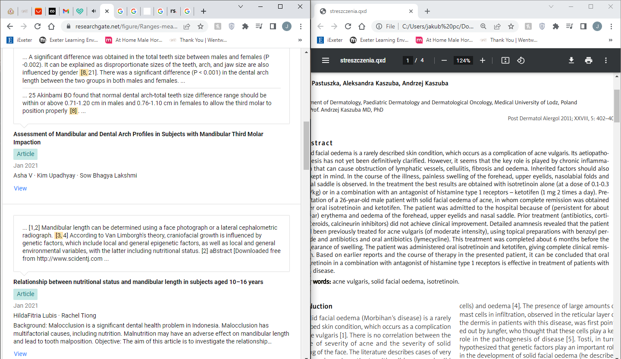Open Extensions puzzle menu in ResearchGate window

(245, 26)
